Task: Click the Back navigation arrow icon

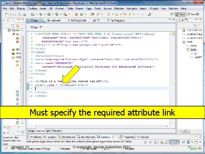Action: click(130, 14)
